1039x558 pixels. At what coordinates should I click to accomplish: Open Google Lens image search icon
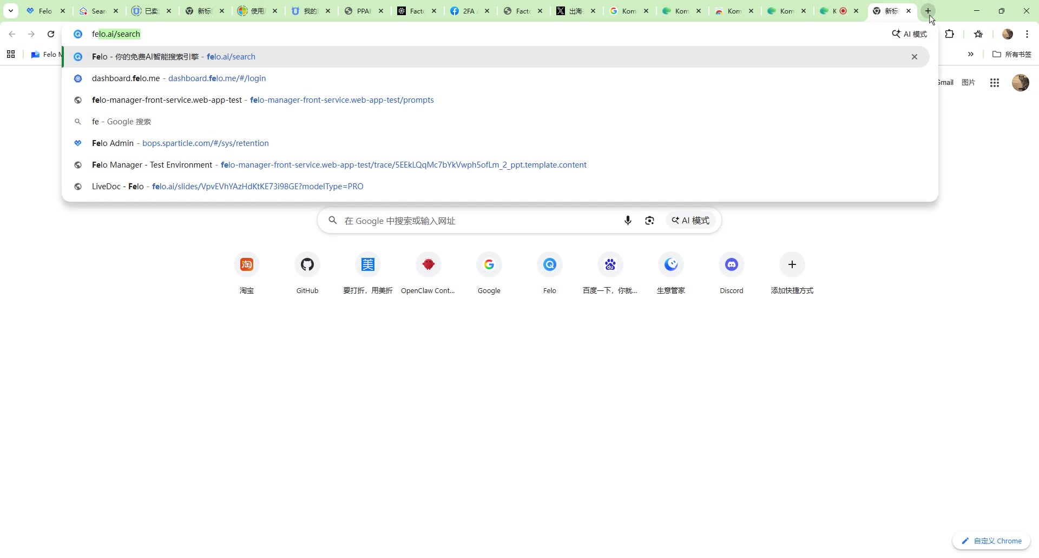pos(649,221)
